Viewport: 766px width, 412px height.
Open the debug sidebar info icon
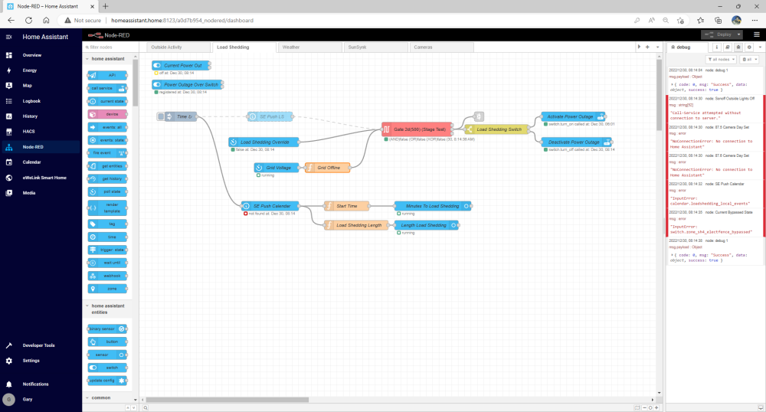(717, 47)
